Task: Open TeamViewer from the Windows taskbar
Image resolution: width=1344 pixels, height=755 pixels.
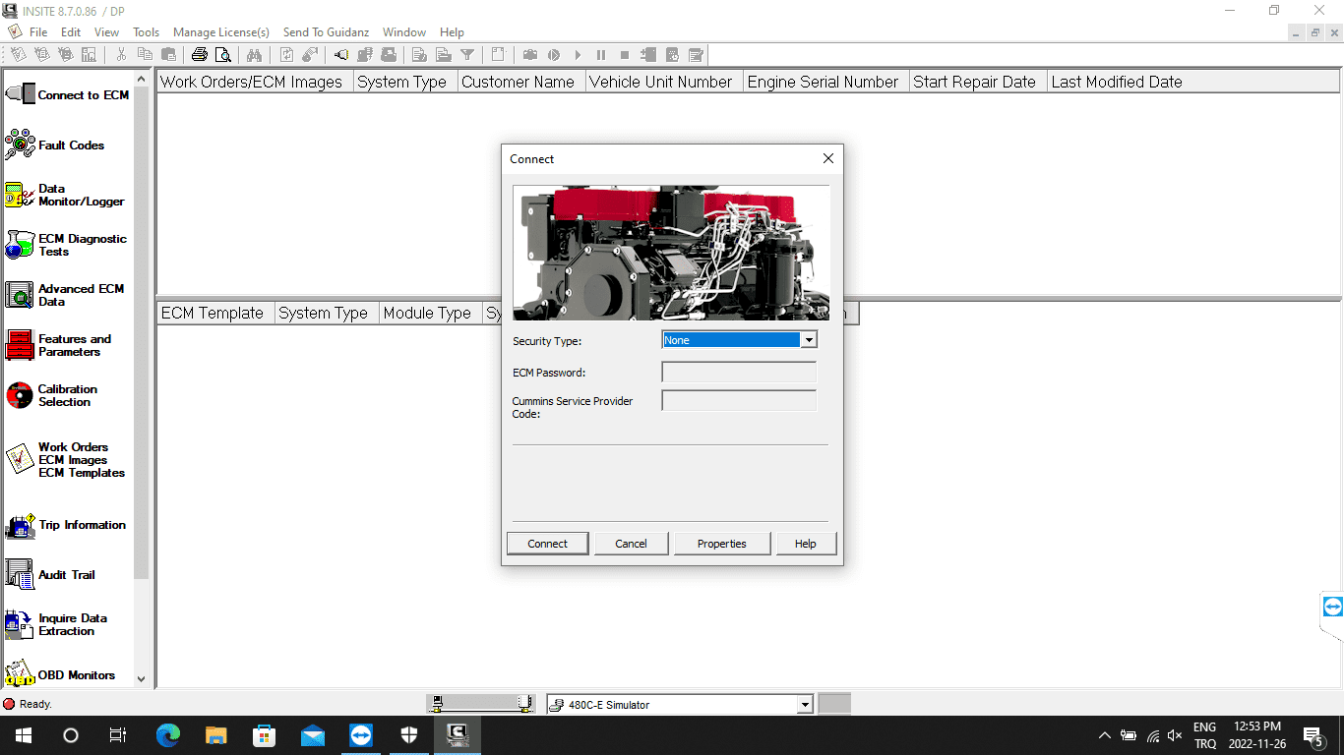Action: [x=361, y=735]
